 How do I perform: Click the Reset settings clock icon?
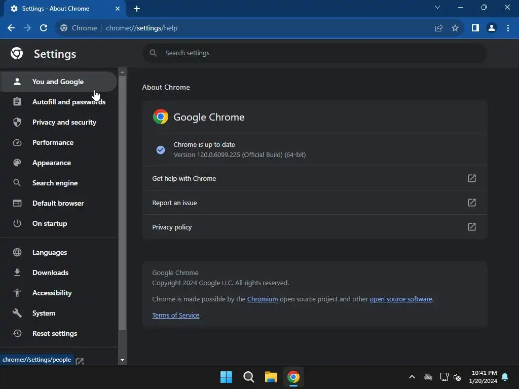pyautogui.click(x=17, y=333)
